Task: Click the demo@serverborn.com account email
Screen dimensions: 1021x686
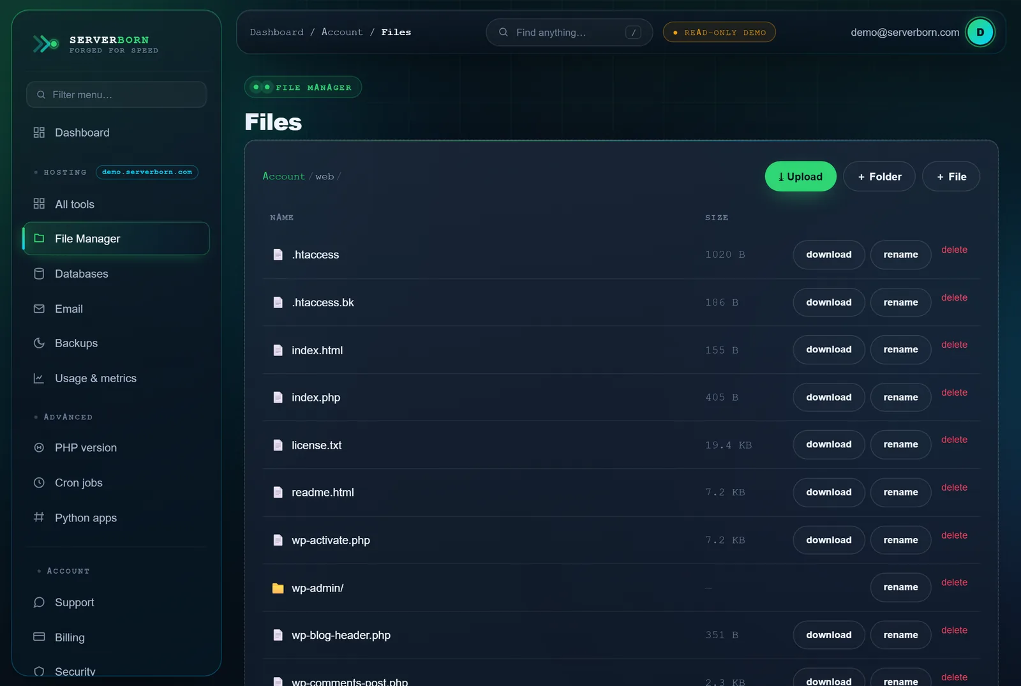Action: [905, 32]
